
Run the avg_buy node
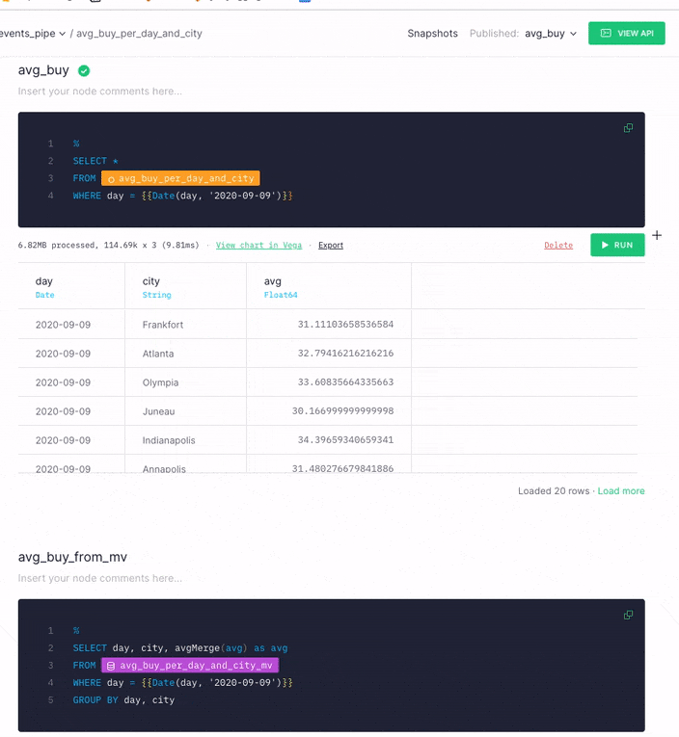point(617,245)
